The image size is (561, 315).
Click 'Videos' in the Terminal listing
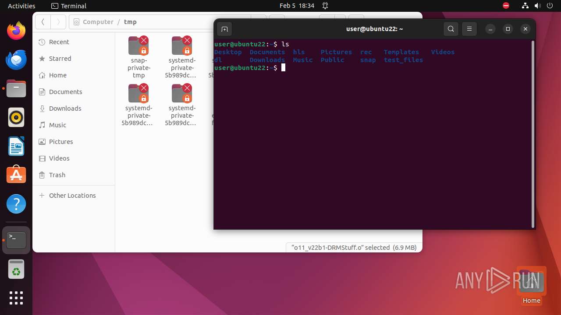point(443,52)
